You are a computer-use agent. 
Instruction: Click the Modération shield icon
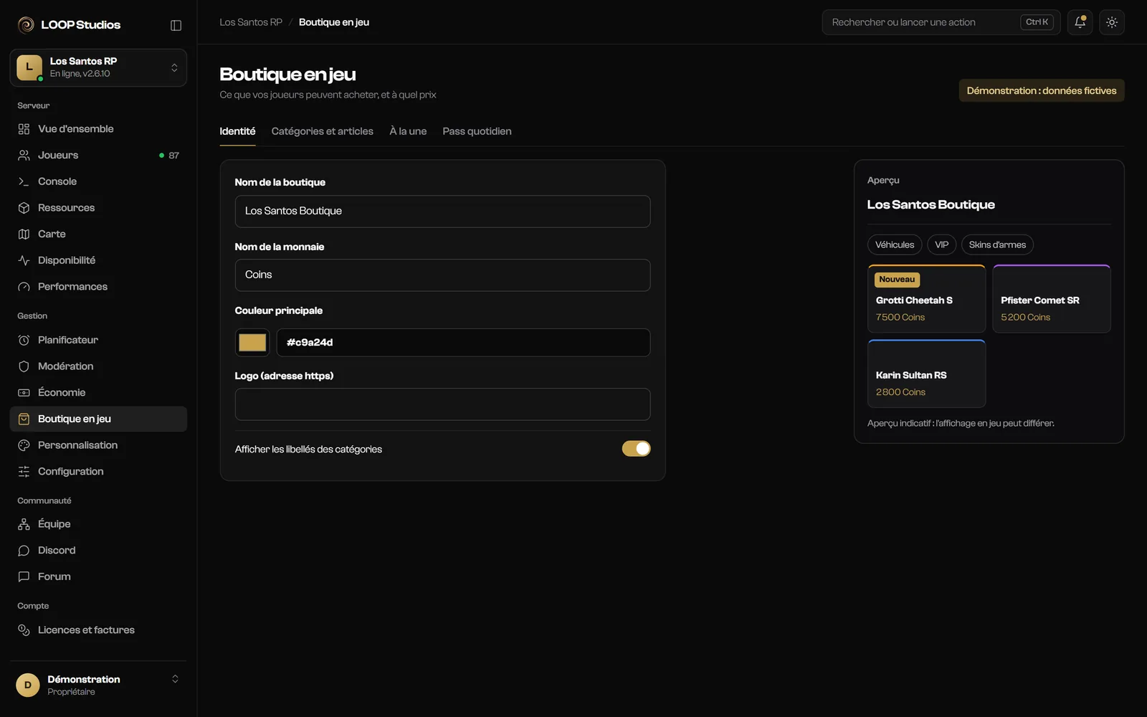click(x=24, y=366)
